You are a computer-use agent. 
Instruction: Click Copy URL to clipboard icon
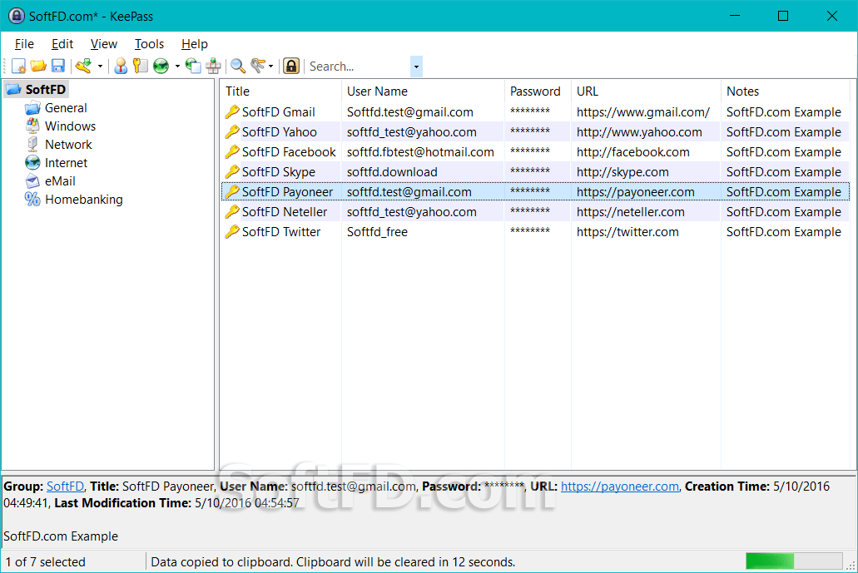pyautogui.click(x=193, y=67)
